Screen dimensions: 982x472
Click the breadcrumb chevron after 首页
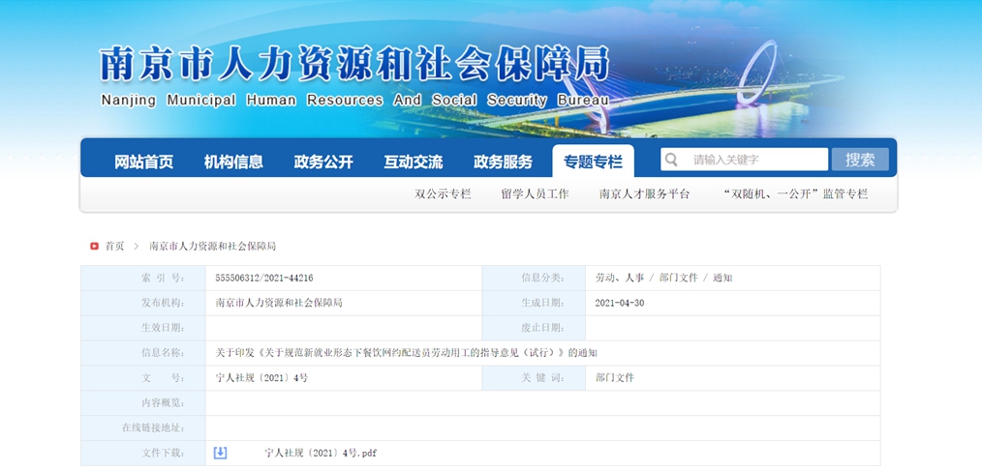pyautogui.click(x=137, y=247)
